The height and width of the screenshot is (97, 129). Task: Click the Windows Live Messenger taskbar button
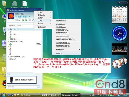tap(71, 95)
